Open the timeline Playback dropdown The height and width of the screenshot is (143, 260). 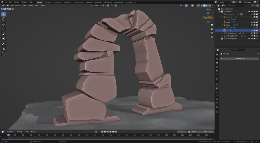click(11, 132)
